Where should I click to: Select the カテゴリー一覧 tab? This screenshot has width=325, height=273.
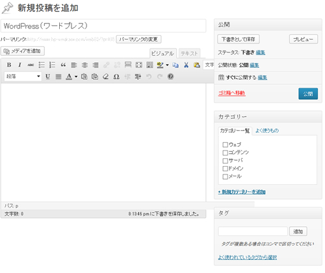pos(235,131)
